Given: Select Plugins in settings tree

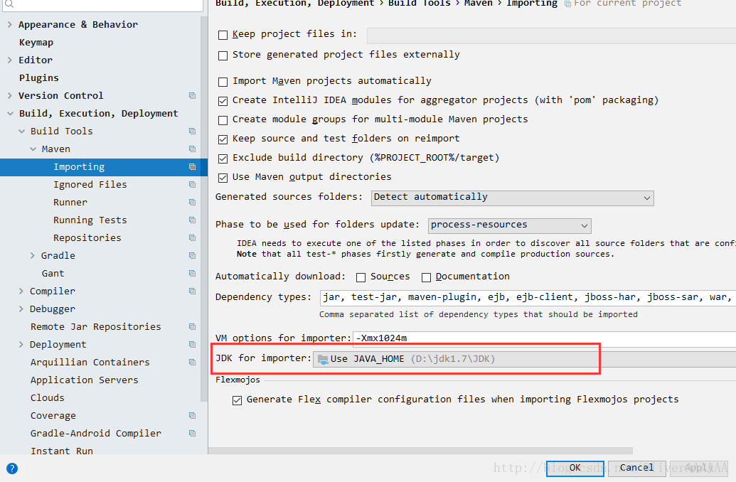Looking at the screenshot, I should tap(39, 78).
